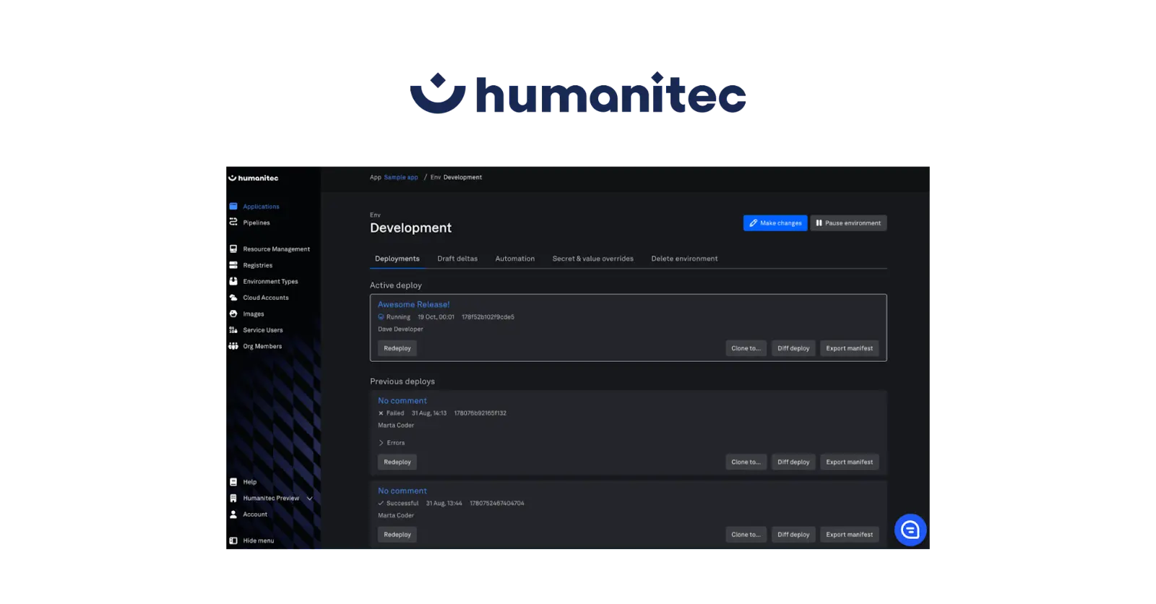Open the Awesome Release! link
The image size is (1156, 604).
tap(414, 304)
